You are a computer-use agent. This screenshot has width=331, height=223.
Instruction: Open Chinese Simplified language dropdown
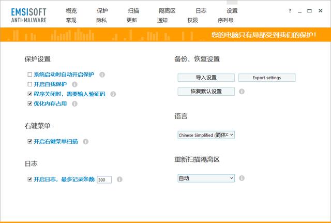pyautogui.click(x=206, y=135)
